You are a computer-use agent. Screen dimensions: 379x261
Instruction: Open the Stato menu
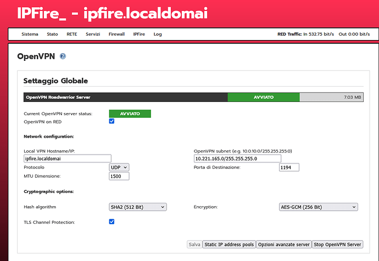[x=52, y=34]
